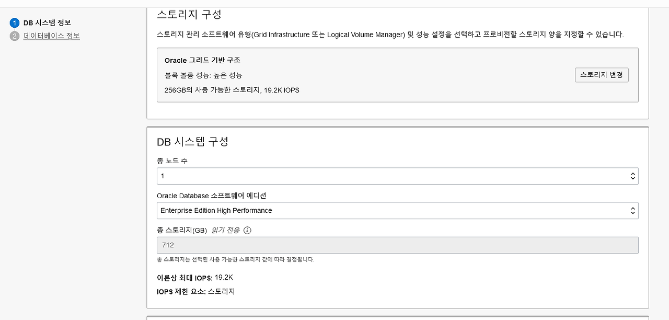The width and height of the screenshot is (669, 320).
Task: Click the IOPS 제한 요소 line
Action: 196,292
